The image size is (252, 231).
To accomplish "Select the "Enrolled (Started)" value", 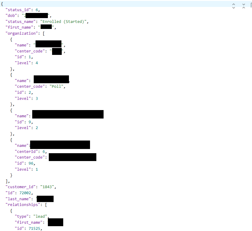I will 63,22.
